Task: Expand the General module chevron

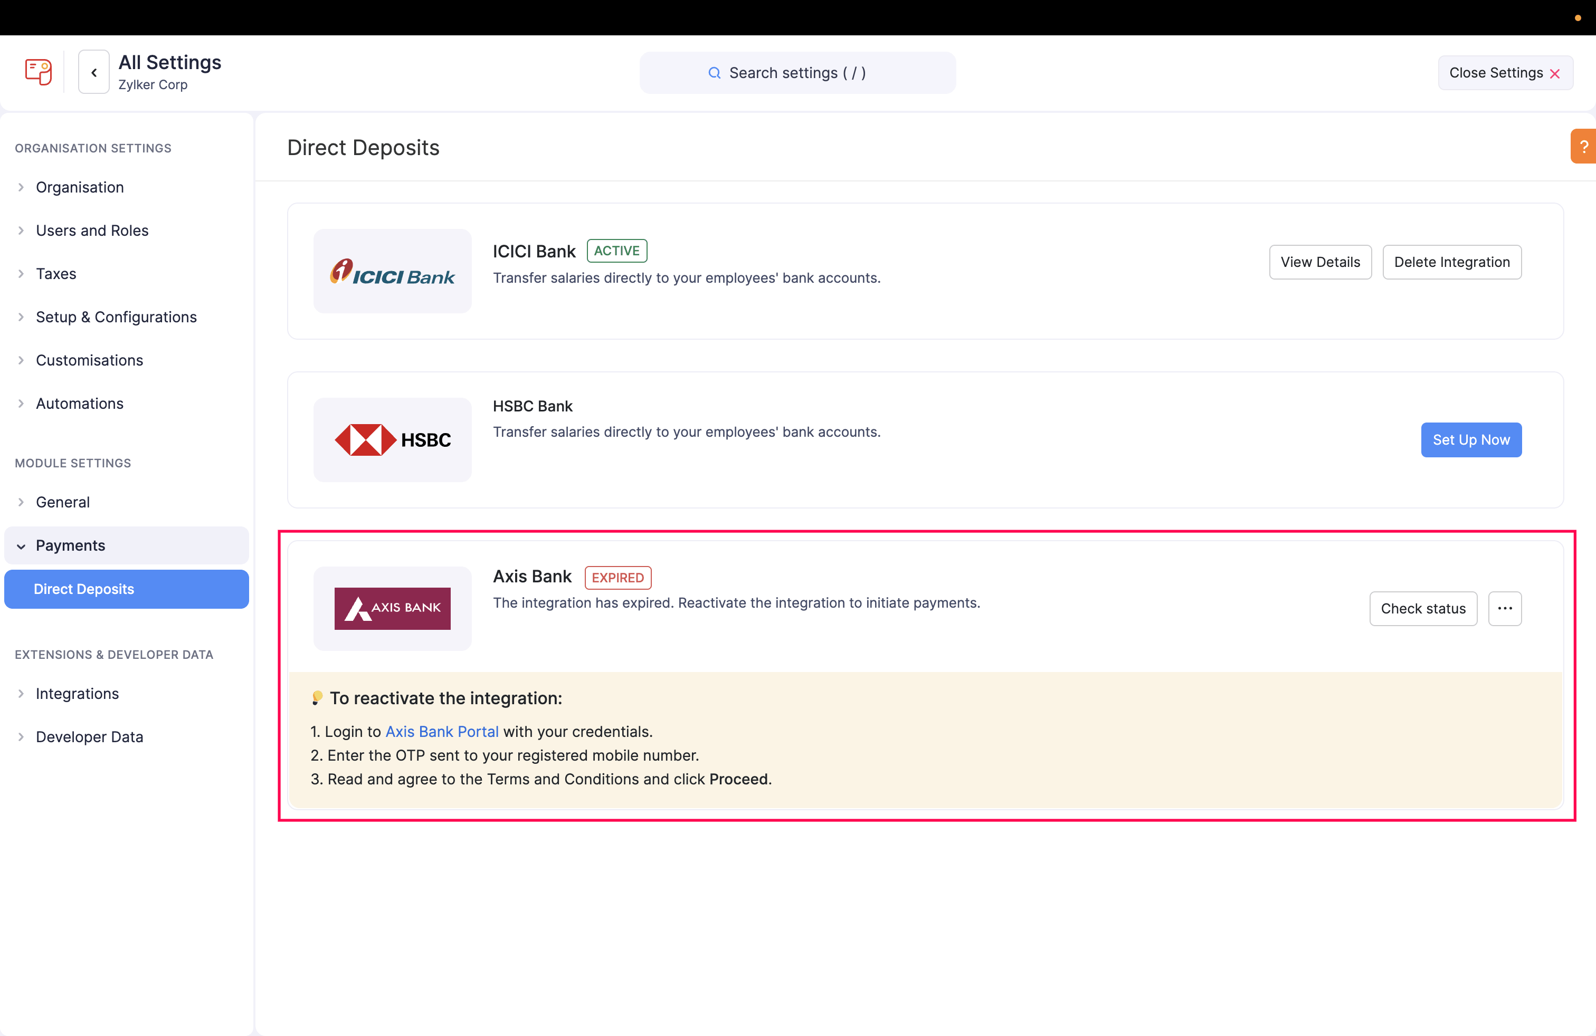Action: [x=21, y=502]
